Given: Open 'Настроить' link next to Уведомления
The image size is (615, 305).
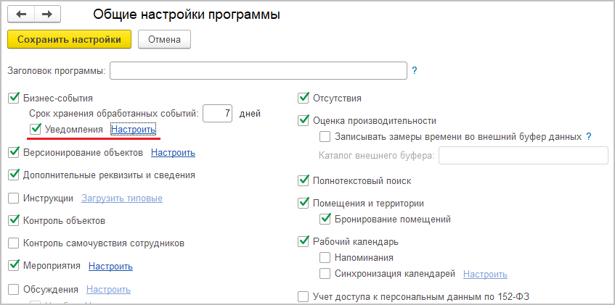Looking at the screenshot, I should click(x=133, y=130).
